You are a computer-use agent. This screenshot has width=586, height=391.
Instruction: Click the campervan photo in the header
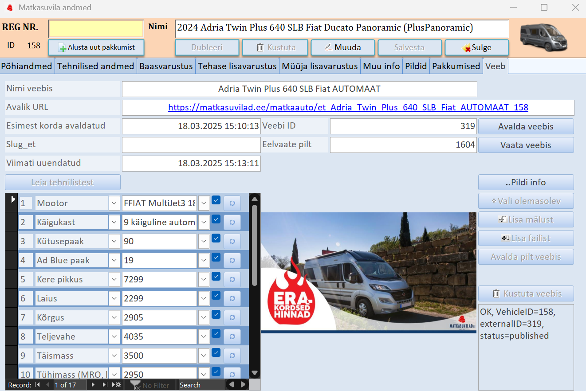(544, 37)
